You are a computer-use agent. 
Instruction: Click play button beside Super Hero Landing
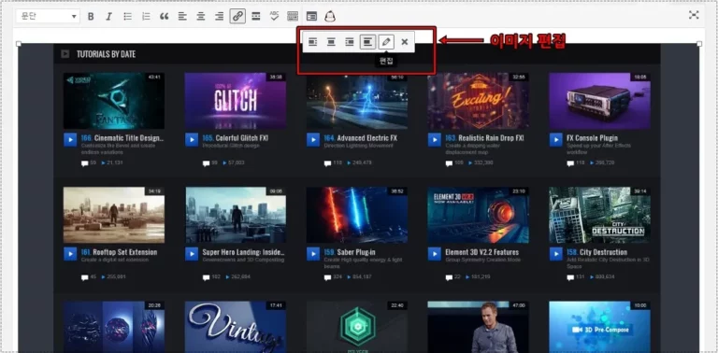(192, 254)
